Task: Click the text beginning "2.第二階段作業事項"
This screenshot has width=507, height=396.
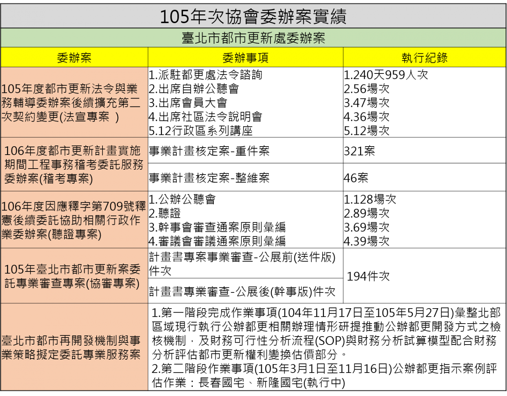Action: tap(324, 375)
